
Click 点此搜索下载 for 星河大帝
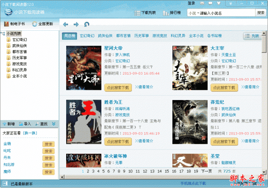pyautogui.click(x=118, y=88)
